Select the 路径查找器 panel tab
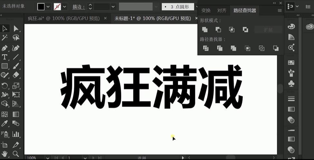The width and height of the screenshot is (314, 160). click(245, 11)
